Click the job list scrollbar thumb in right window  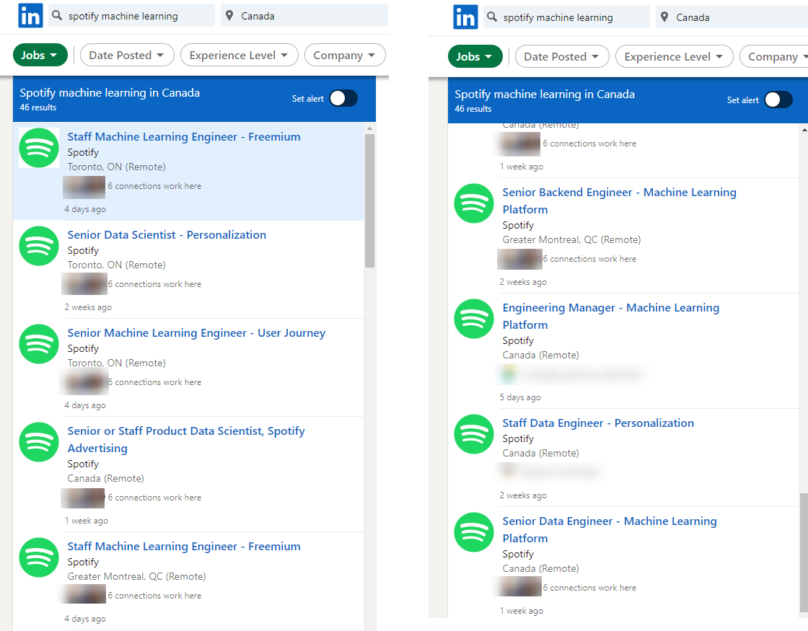click(804, 554)
